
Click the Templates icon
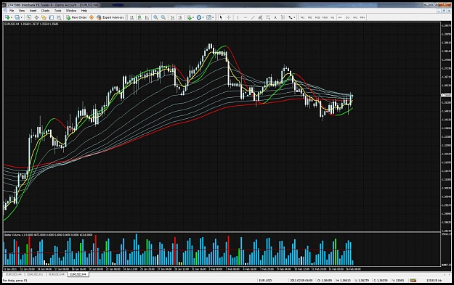coord(208,17)
